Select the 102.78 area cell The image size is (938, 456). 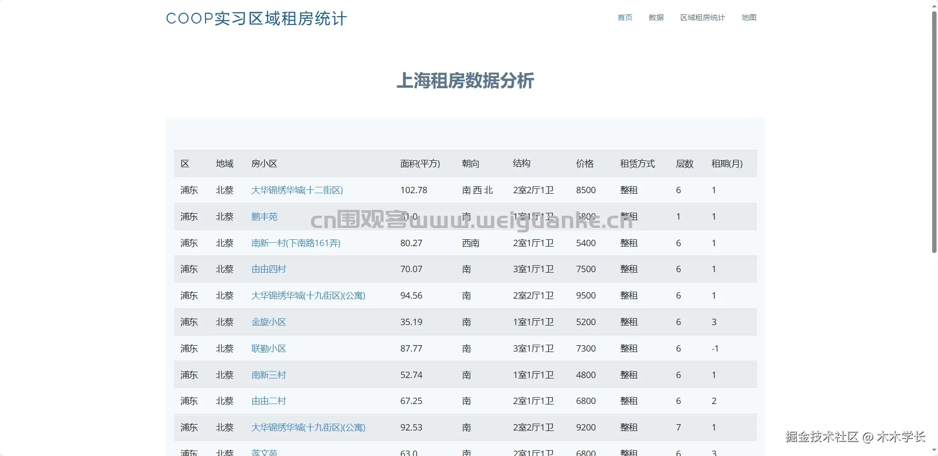point(414,190)
